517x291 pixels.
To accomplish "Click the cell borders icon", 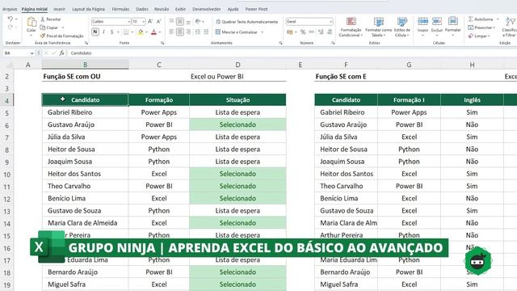I will tap(126, 32).
